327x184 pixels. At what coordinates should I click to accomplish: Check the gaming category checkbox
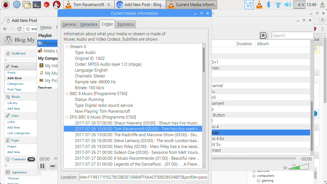click(x=259, y=181)
